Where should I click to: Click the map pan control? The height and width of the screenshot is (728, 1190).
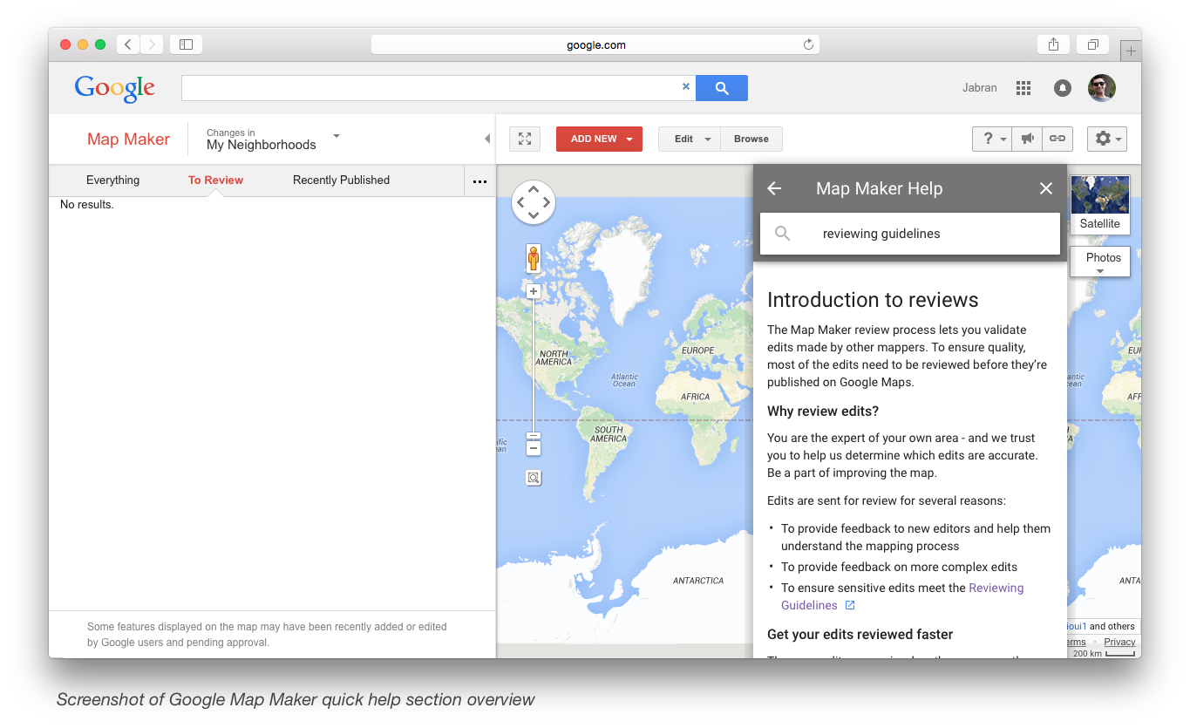(x=533, y=202)
